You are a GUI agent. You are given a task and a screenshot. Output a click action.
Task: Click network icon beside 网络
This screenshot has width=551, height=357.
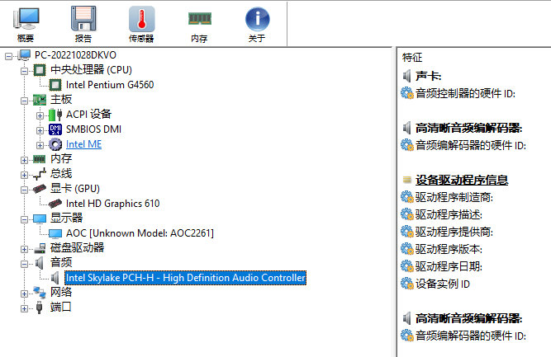coord(40,293)
